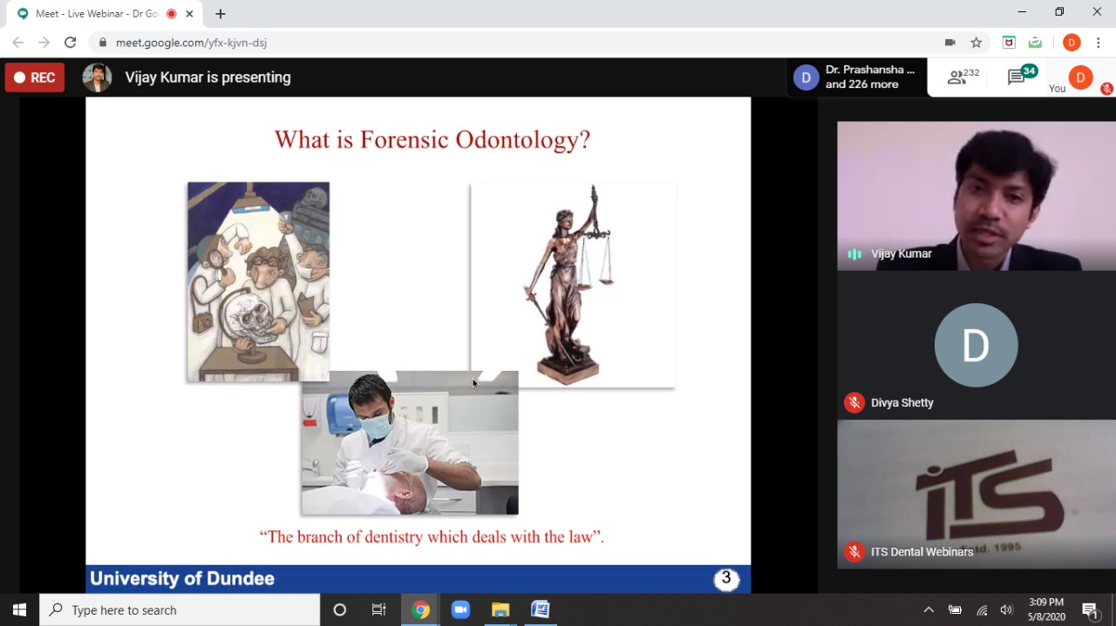
Task: Click the muted mic icon next to You
Action: pos(1106,89)
